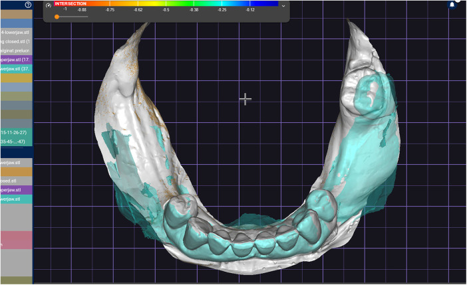The width and height of the screenshot is (467, 285).
Task: Select the gray 'osed.stl' entry
Action: [x=17, y=181]
